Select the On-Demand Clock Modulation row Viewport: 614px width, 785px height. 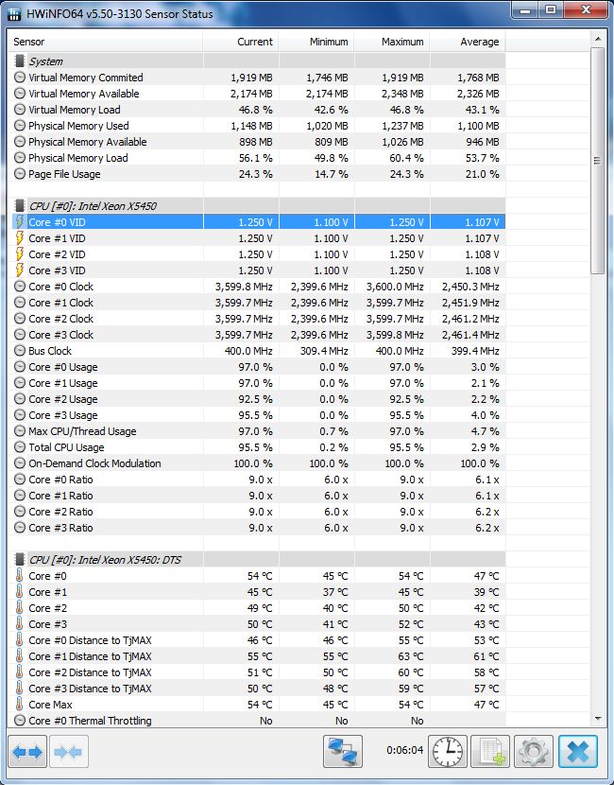[x=257, y=463]
